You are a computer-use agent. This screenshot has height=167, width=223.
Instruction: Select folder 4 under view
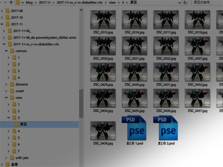click(19, 131)
